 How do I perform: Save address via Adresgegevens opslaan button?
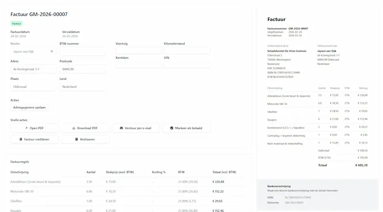(x=29, y=108)
